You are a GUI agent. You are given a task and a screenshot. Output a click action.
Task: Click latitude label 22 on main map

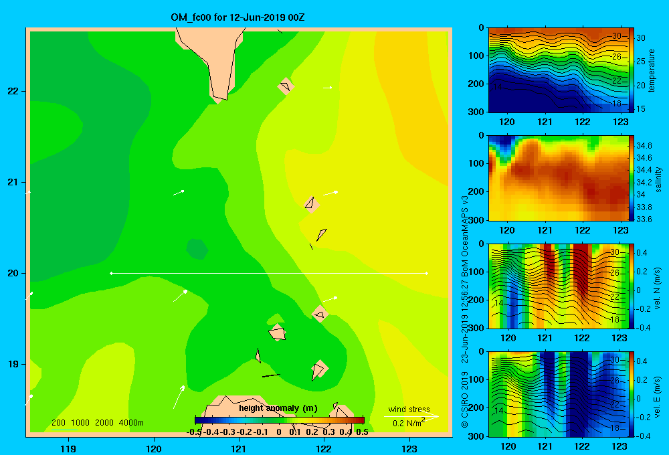(13, 92)
